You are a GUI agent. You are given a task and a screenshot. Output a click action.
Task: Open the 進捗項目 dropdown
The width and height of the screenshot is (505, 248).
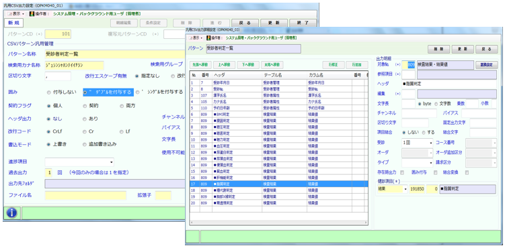(x=79, y=162)
